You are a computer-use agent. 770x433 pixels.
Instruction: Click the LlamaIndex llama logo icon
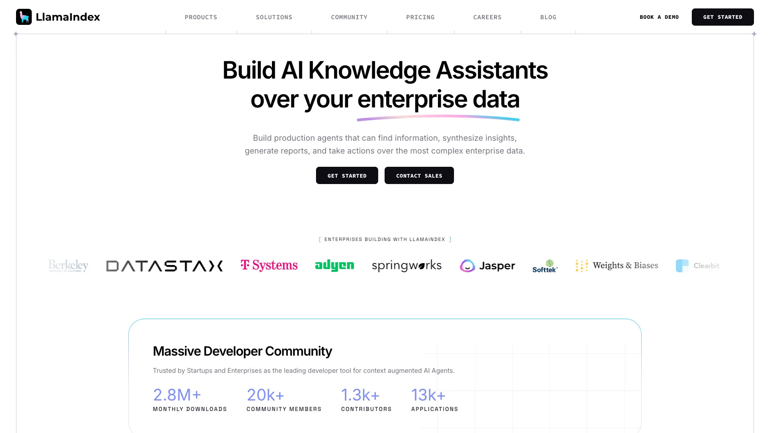click(24, 17)
